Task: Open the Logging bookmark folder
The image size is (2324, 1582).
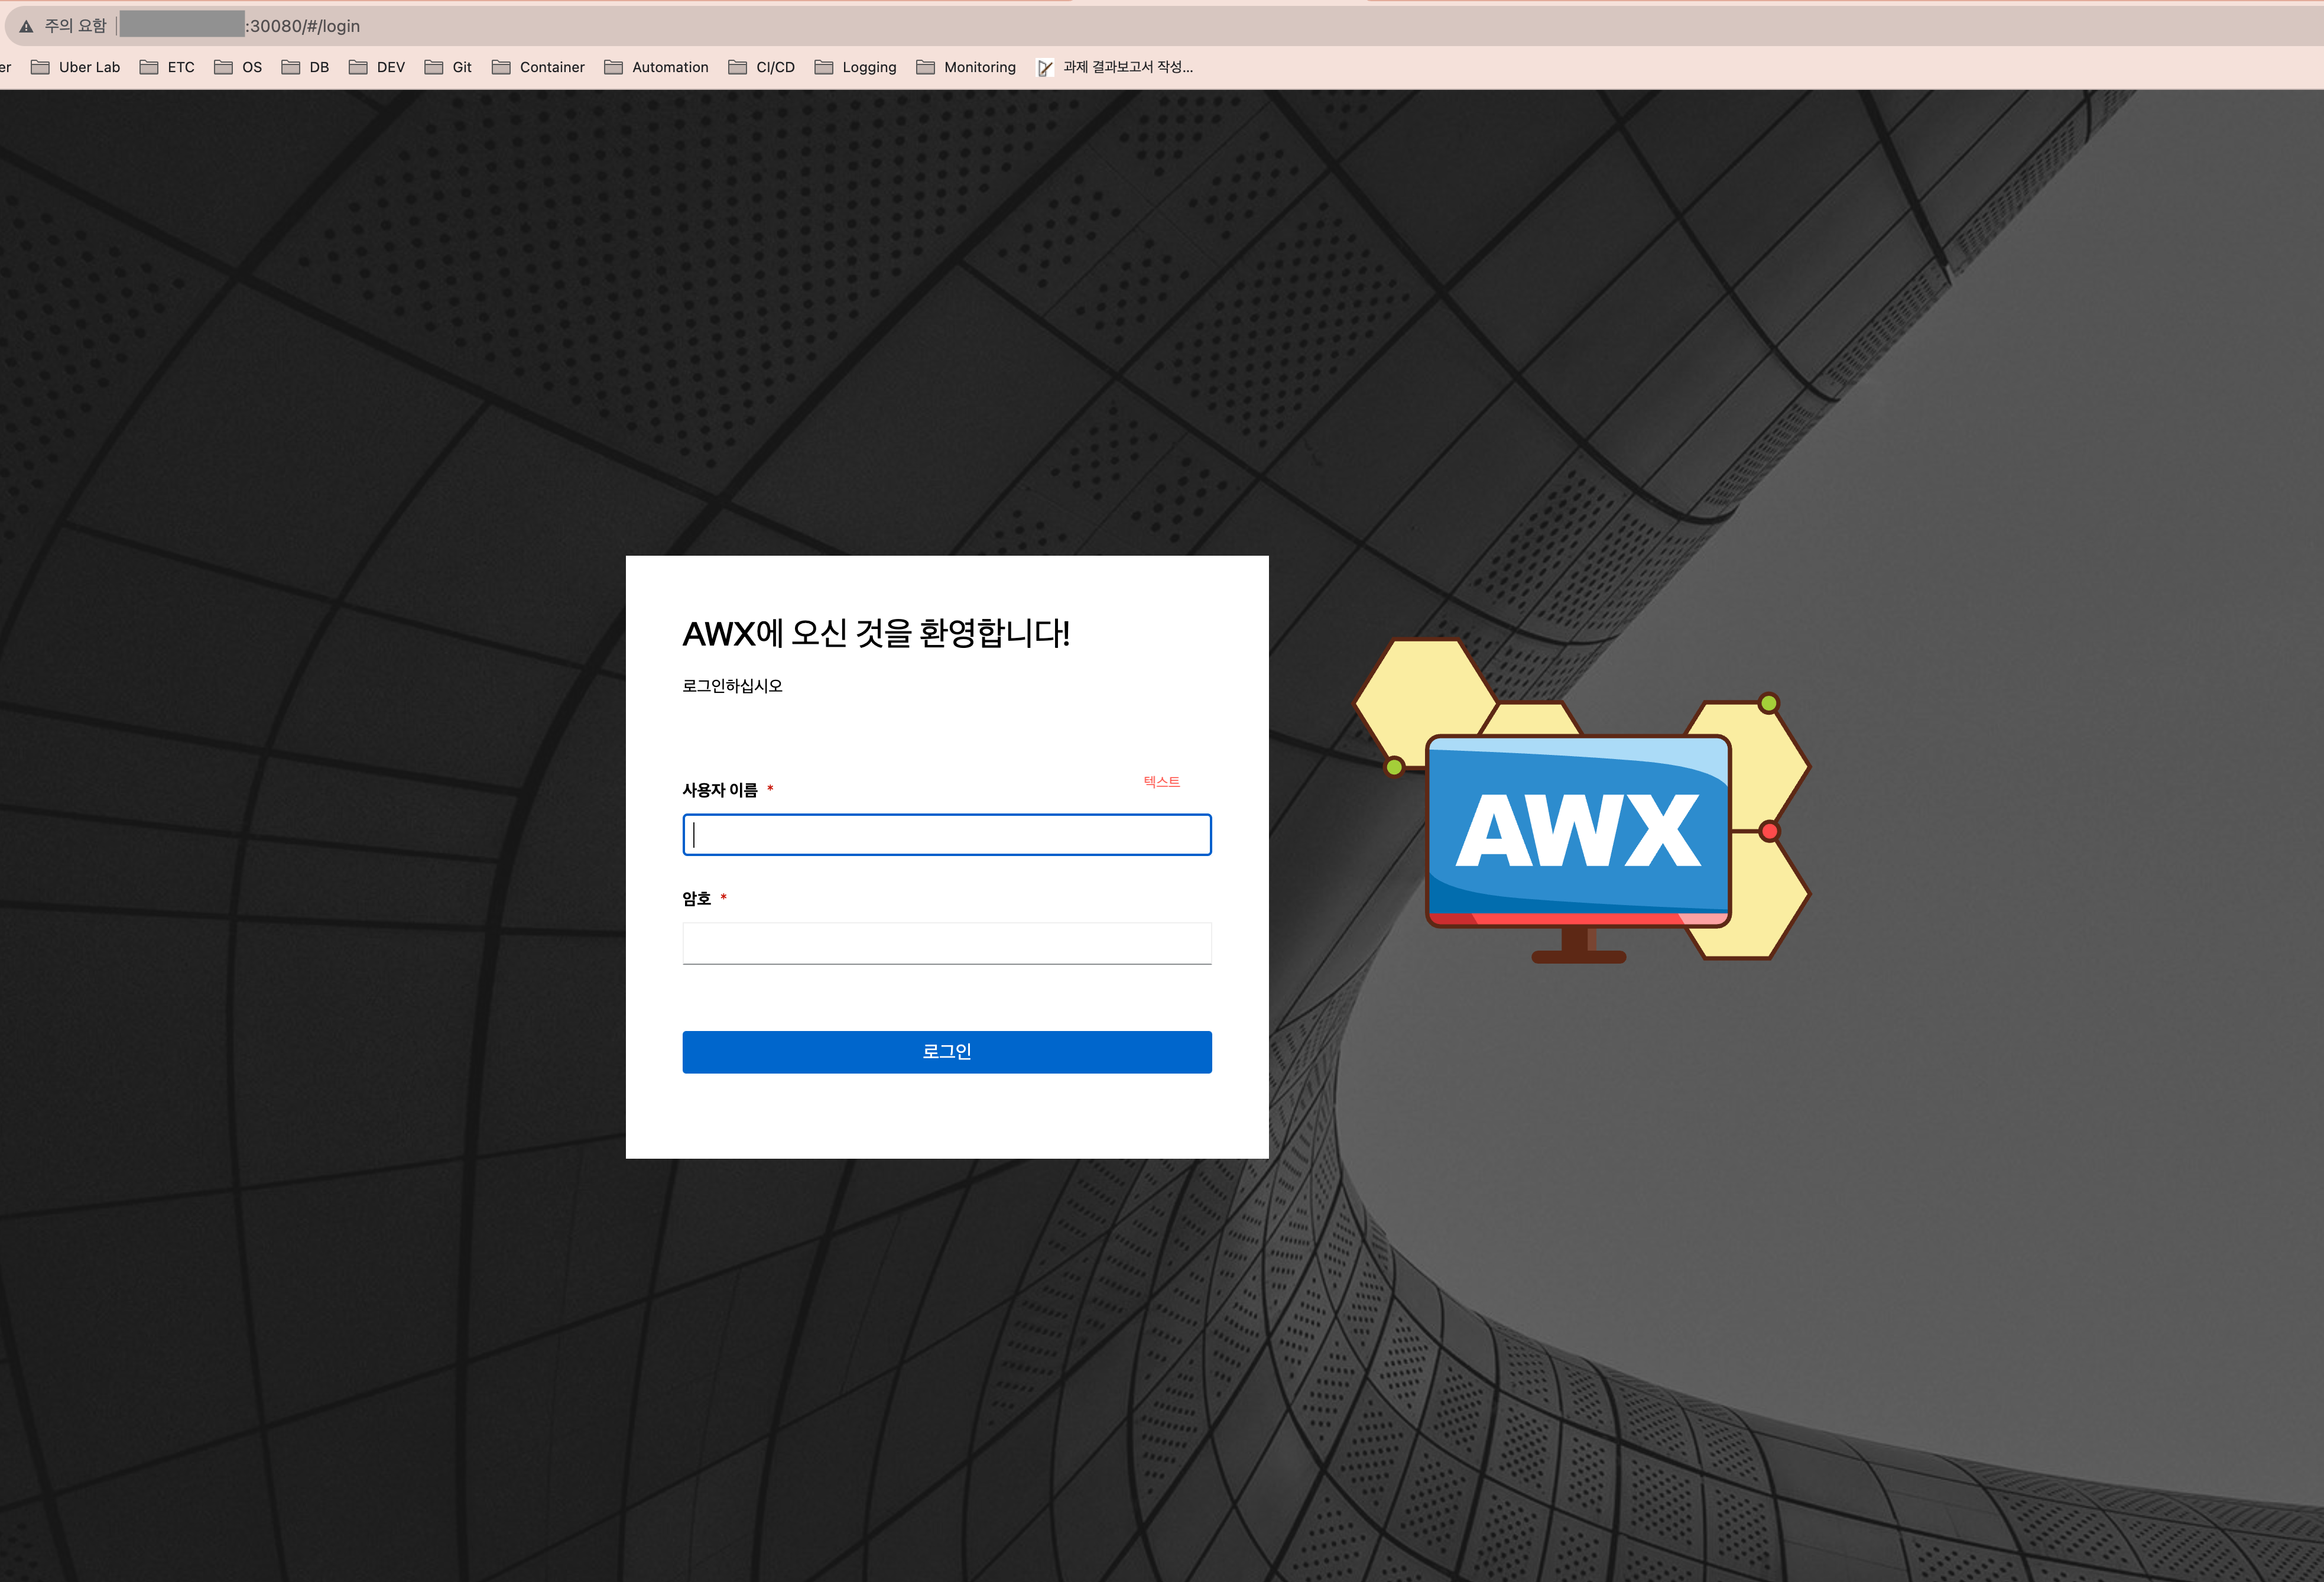Action: pos(856,67)
